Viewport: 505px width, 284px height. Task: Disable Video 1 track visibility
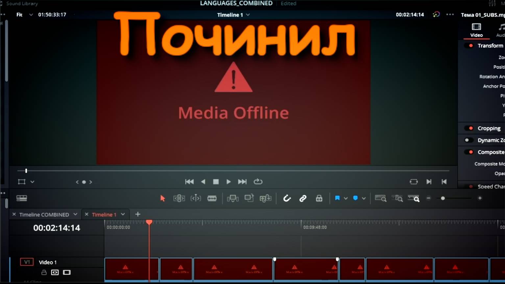click(67, 272)
